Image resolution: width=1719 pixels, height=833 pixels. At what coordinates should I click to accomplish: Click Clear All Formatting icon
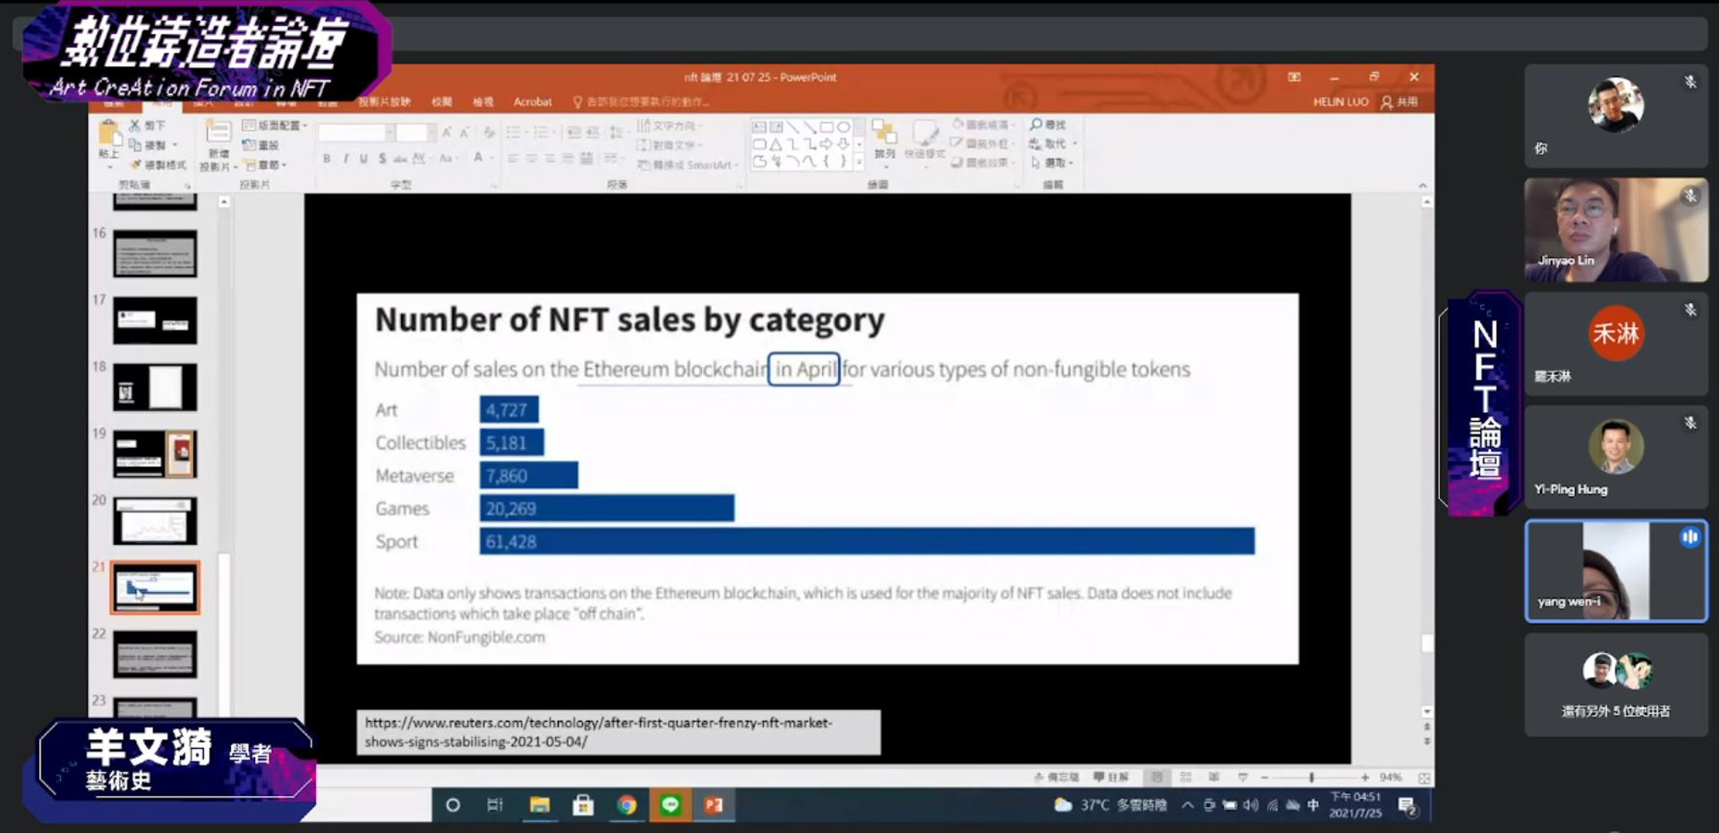coord(489,133)
